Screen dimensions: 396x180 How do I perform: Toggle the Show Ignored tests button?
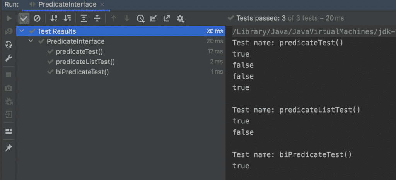(x=37, y=18)
